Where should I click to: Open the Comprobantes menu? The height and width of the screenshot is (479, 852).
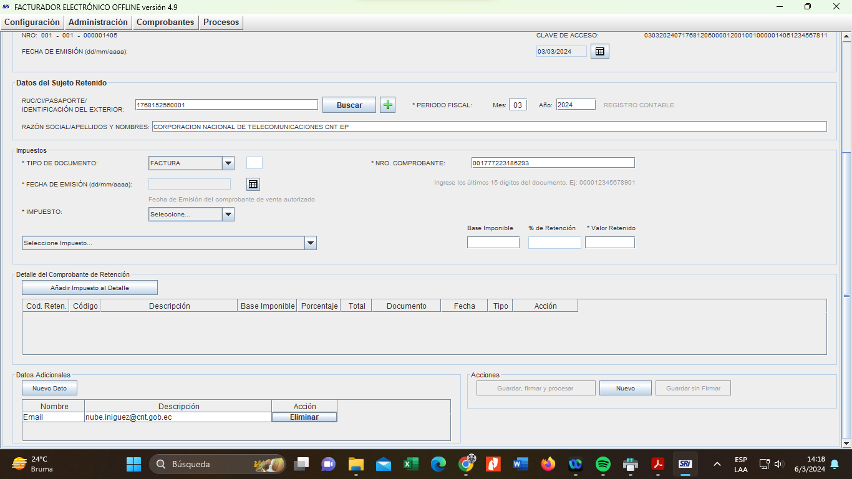(165, 22)
